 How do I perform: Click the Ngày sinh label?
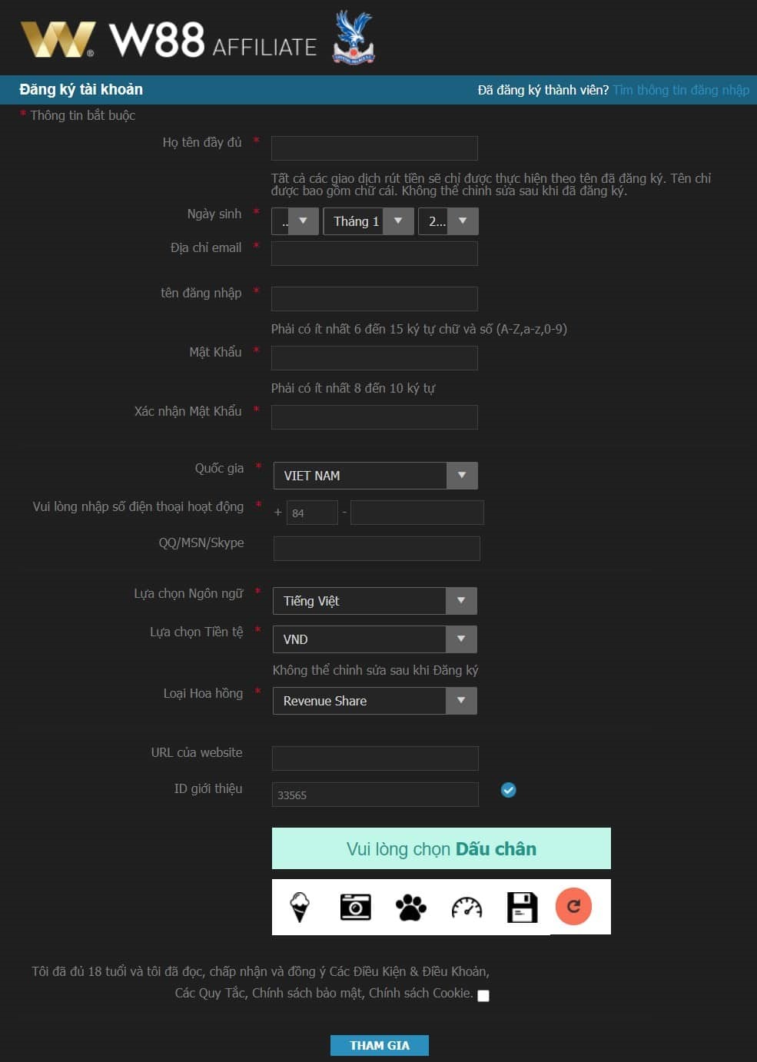tap(214, 214)
